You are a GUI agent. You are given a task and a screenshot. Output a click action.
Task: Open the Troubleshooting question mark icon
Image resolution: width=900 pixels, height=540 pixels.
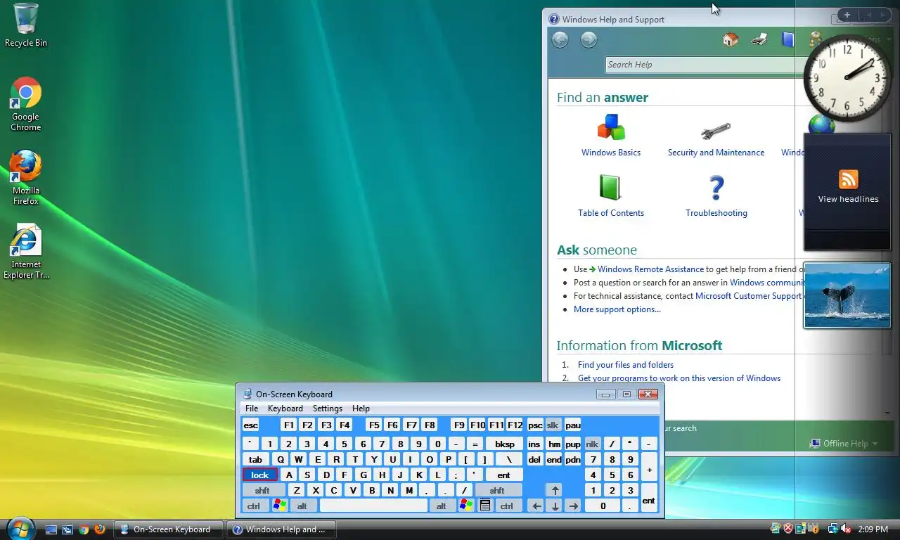click(716, 188)
